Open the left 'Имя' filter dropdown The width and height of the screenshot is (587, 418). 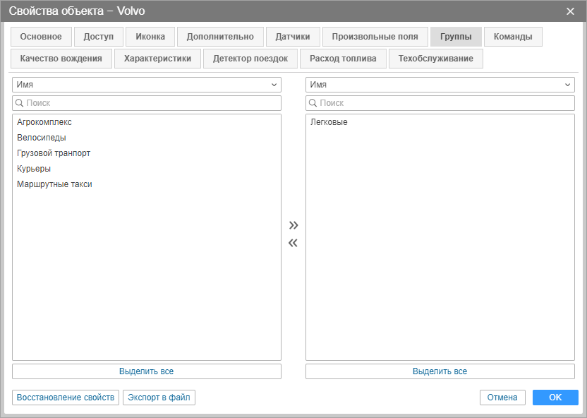[146, 85]
